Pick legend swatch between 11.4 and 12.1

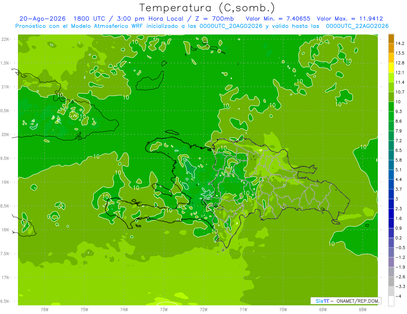coord(391,78)
